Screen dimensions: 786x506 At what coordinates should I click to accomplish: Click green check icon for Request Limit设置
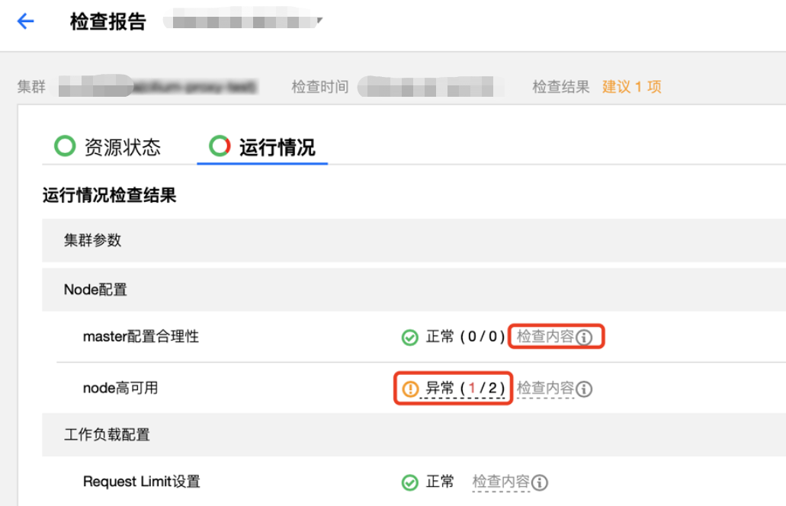[409, 482]
